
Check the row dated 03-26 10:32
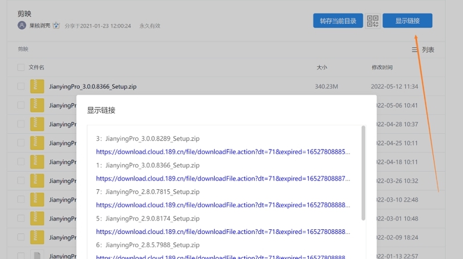point(21,180)
